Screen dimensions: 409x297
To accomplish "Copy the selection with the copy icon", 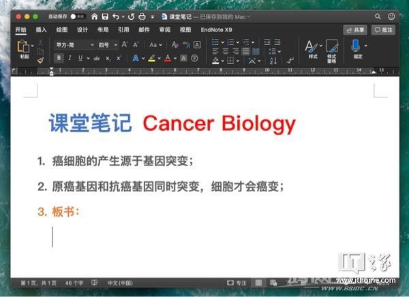I will coord(40,51).
